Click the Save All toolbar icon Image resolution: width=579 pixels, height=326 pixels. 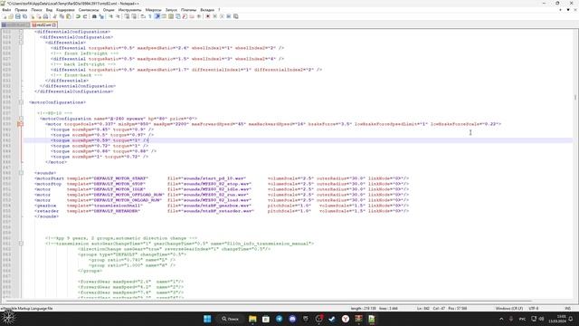click(24, 16)
